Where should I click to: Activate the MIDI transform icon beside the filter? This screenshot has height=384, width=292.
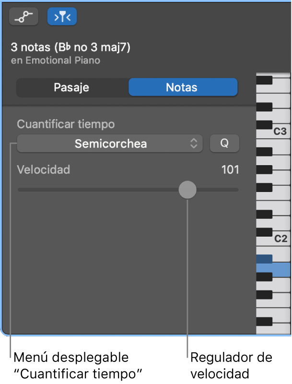click(x=23, y=16)
